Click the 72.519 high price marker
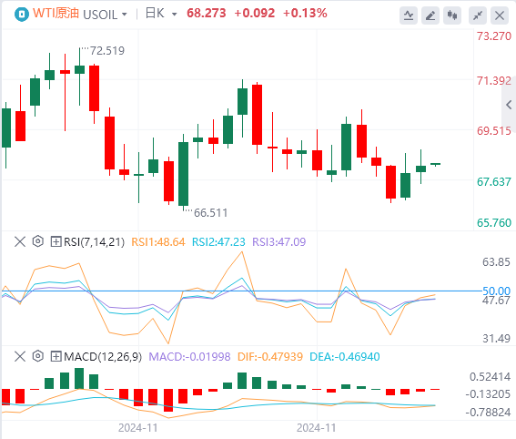The height and width of the screenshot is (439, 516). (107, 51)
